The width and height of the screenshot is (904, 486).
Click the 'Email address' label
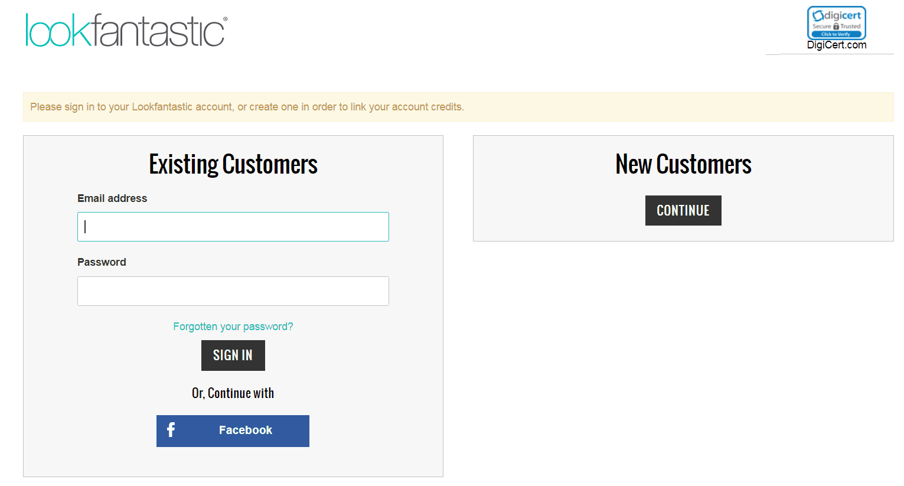112,198
